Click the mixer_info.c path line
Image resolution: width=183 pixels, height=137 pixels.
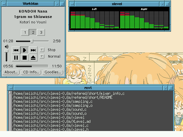[x=69, y=94]
